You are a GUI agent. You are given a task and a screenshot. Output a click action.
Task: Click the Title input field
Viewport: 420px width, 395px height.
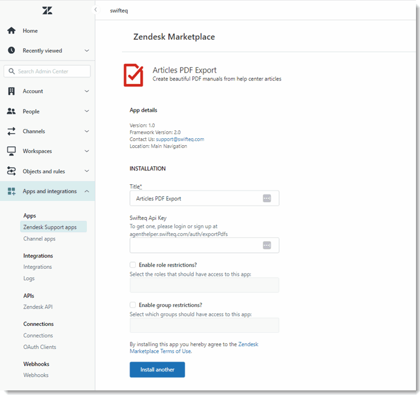pyautogui.click(x=204, y=199)
